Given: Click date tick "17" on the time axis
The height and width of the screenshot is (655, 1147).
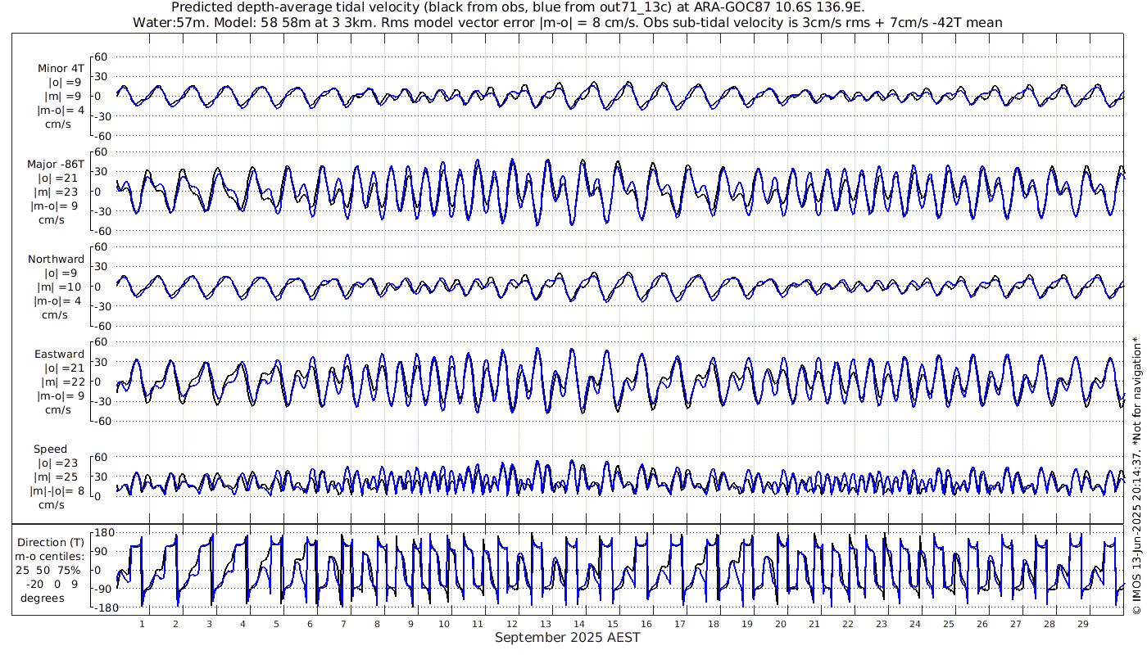Looking at the screenshot, I should (679, 624).
